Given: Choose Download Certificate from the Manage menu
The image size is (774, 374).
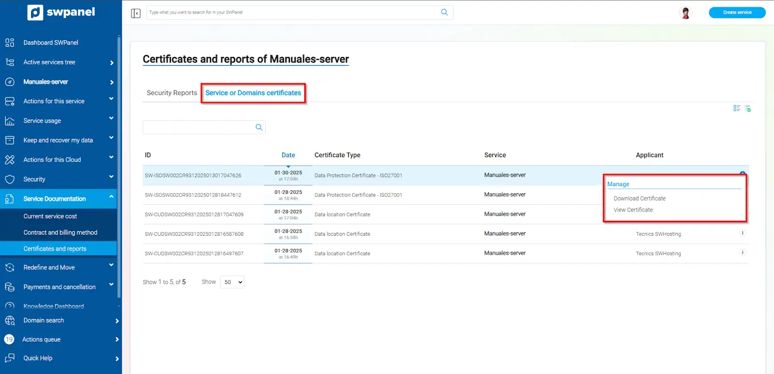Looking at the screenshot, I should 640,199.
